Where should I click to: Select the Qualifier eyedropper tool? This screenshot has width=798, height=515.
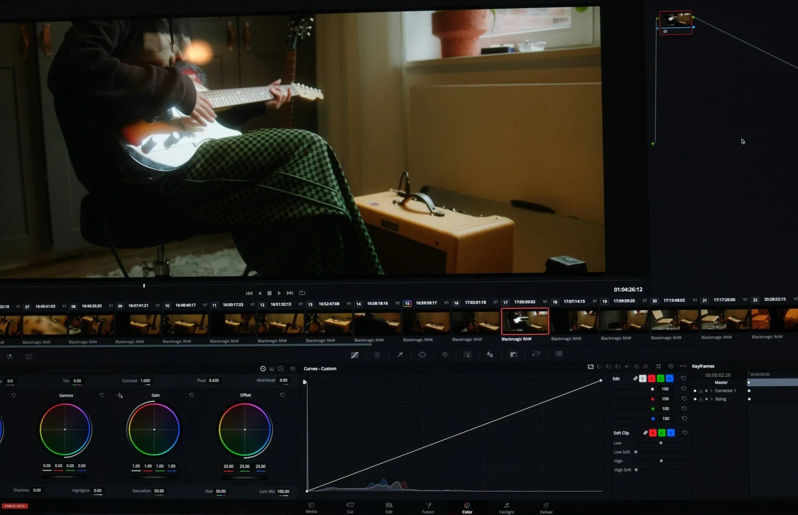(x=400, y=355)
